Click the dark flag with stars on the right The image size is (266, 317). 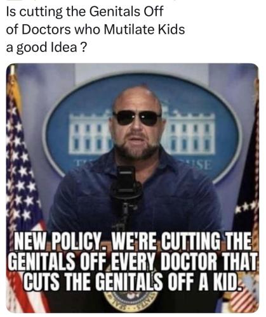(249, 169)
